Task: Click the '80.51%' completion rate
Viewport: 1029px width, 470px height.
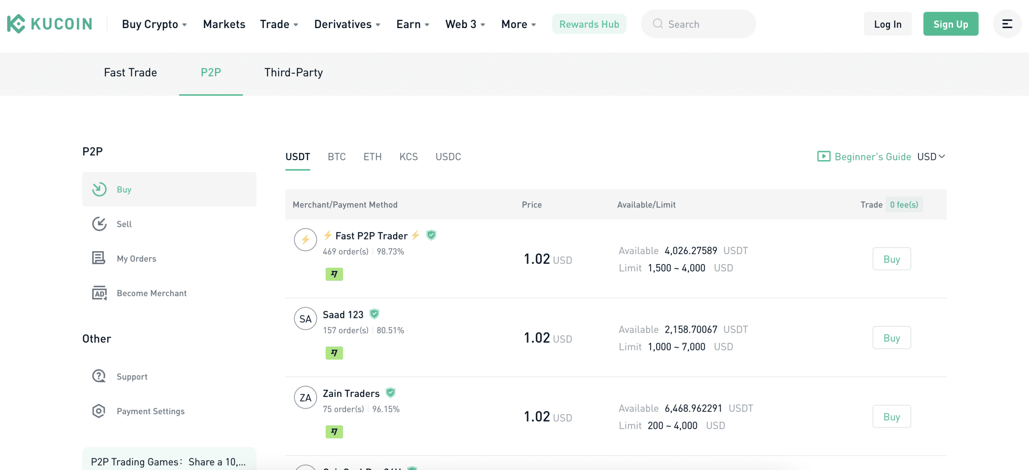Action: pyautogui.click(x=390, y=330)
